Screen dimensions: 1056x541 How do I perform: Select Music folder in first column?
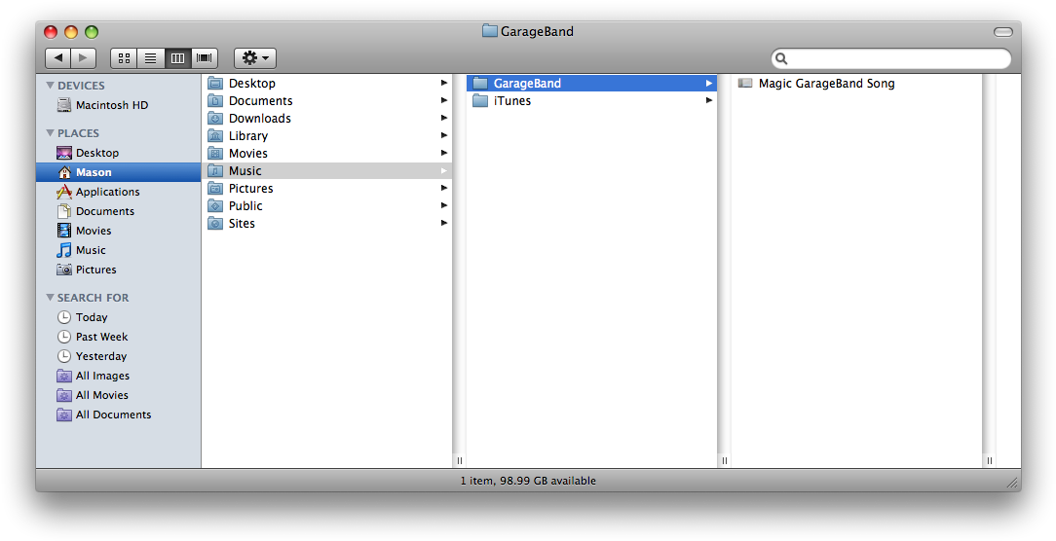(x=327, y=171)
